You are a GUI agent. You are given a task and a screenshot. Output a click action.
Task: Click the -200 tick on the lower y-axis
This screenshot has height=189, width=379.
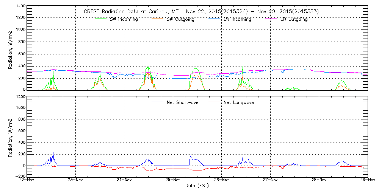(x=19, y=176)
